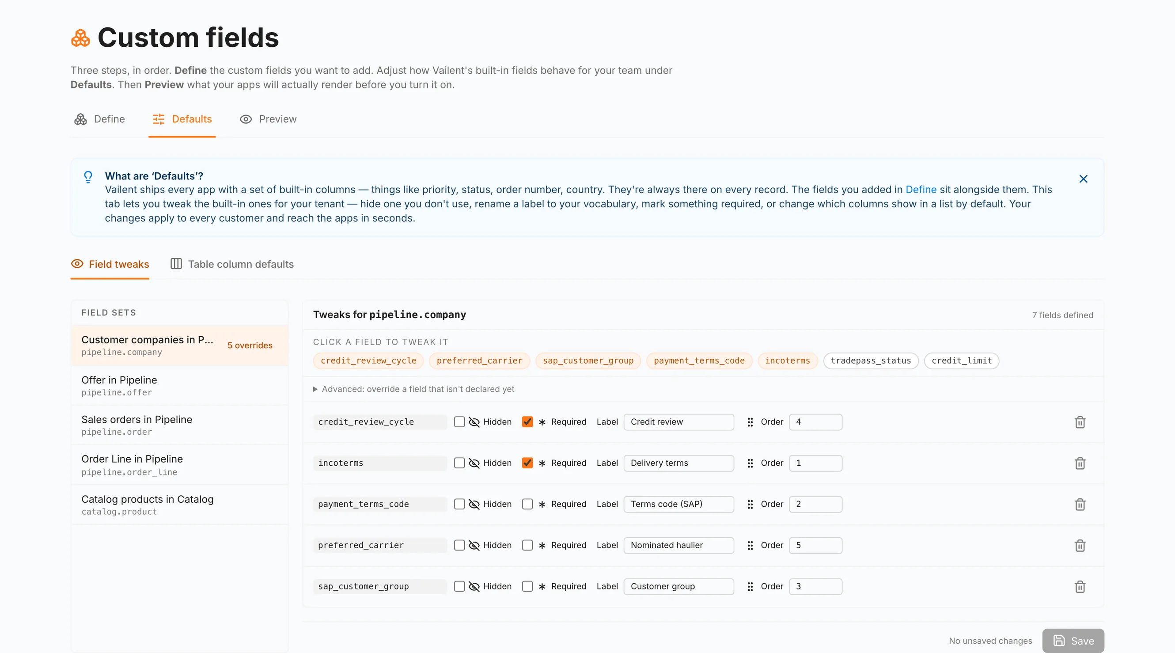Expand Advanced: override a field not declared
This screenshot has height=653, width=1175.
click(x=414, y=389)
